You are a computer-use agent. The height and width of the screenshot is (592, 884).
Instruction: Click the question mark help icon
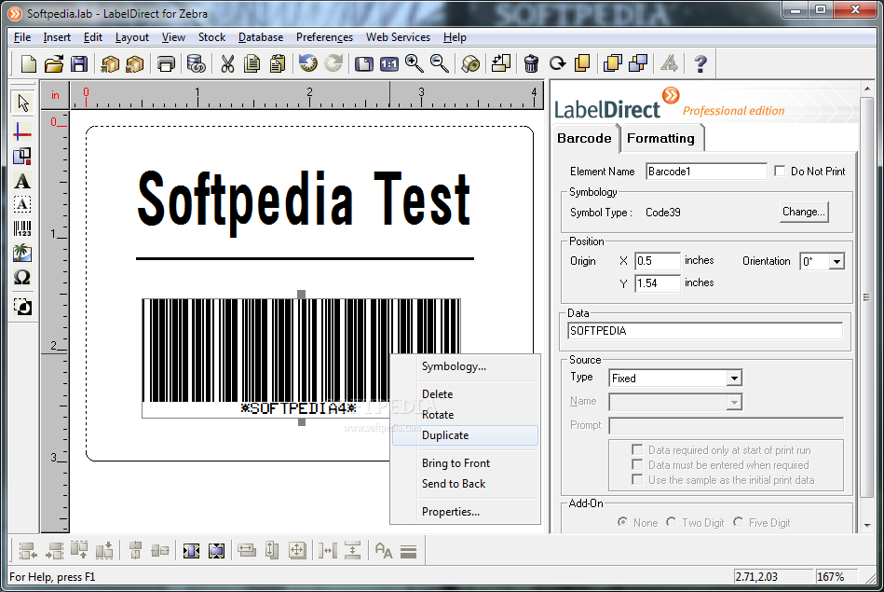click(700, 63)
